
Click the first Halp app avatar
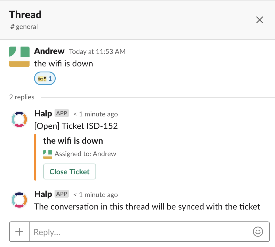tap(19, 119)
